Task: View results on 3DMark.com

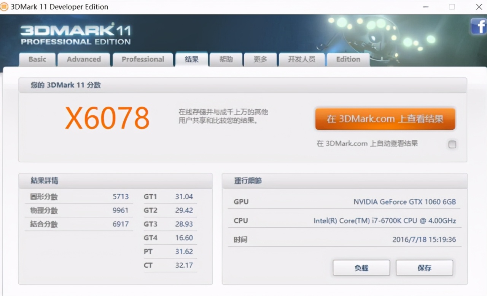Action: tap(385, 119)
